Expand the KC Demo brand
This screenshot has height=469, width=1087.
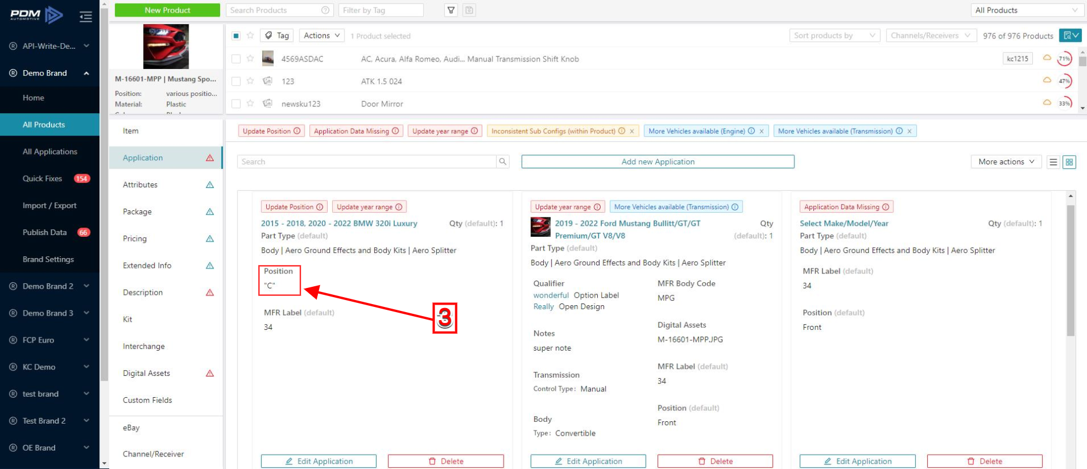click(x=87, y=367)
